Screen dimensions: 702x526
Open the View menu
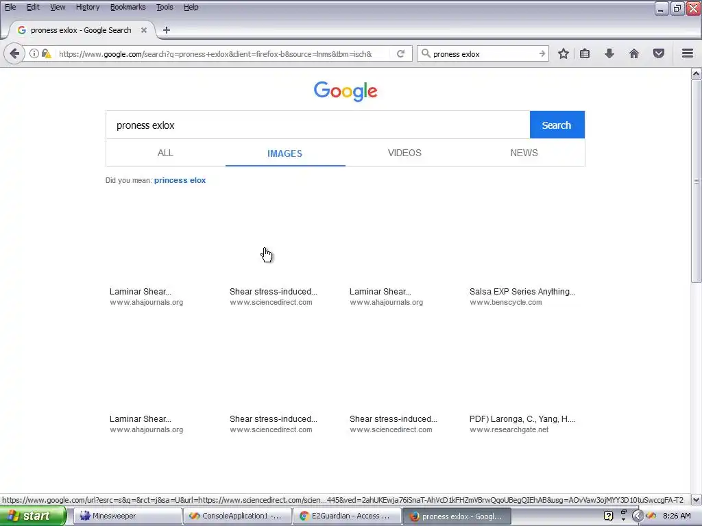coord(58,7)
